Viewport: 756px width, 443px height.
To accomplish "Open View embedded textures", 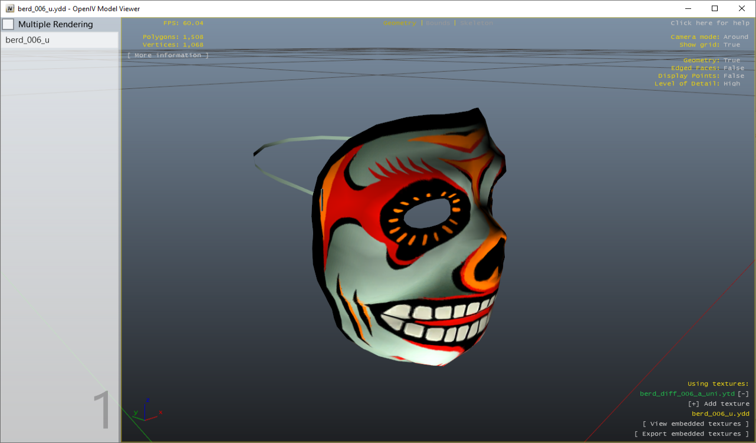I will (x=695, y=424).
